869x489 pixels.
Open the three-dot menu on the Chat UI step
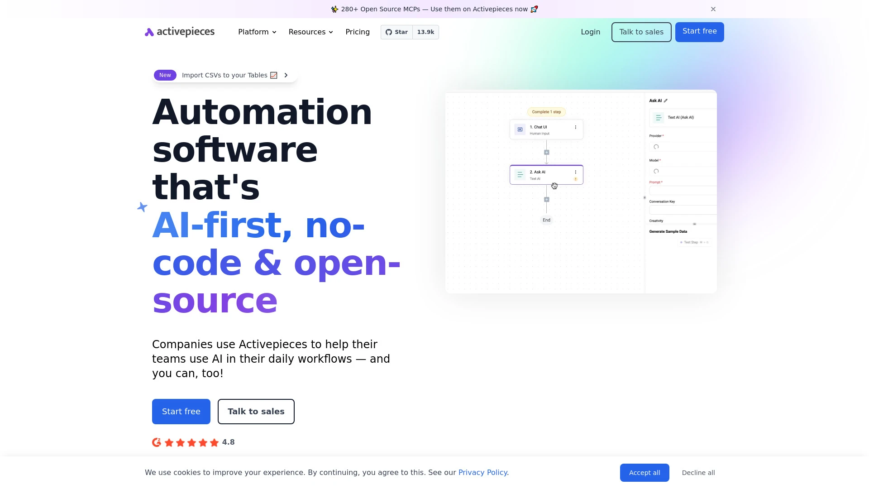[x=576, y=127]
